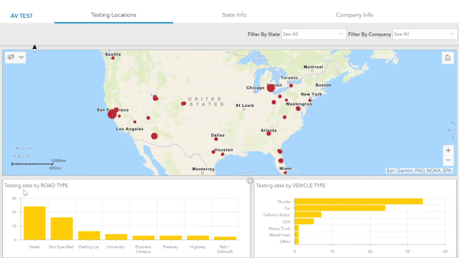Click the Seattle testing site marker
The width and height of the screenshot is (459, 258).
[x=113, y=58]
